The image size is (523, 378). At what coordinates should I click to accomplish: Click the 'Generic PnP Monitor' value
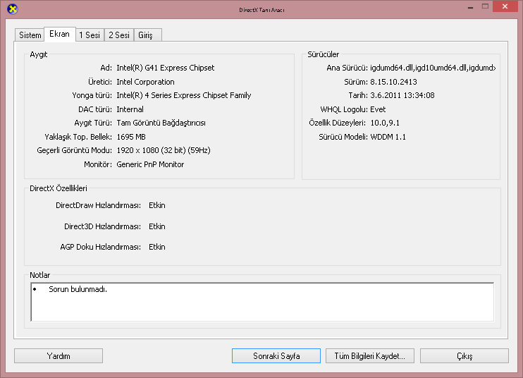150,164
